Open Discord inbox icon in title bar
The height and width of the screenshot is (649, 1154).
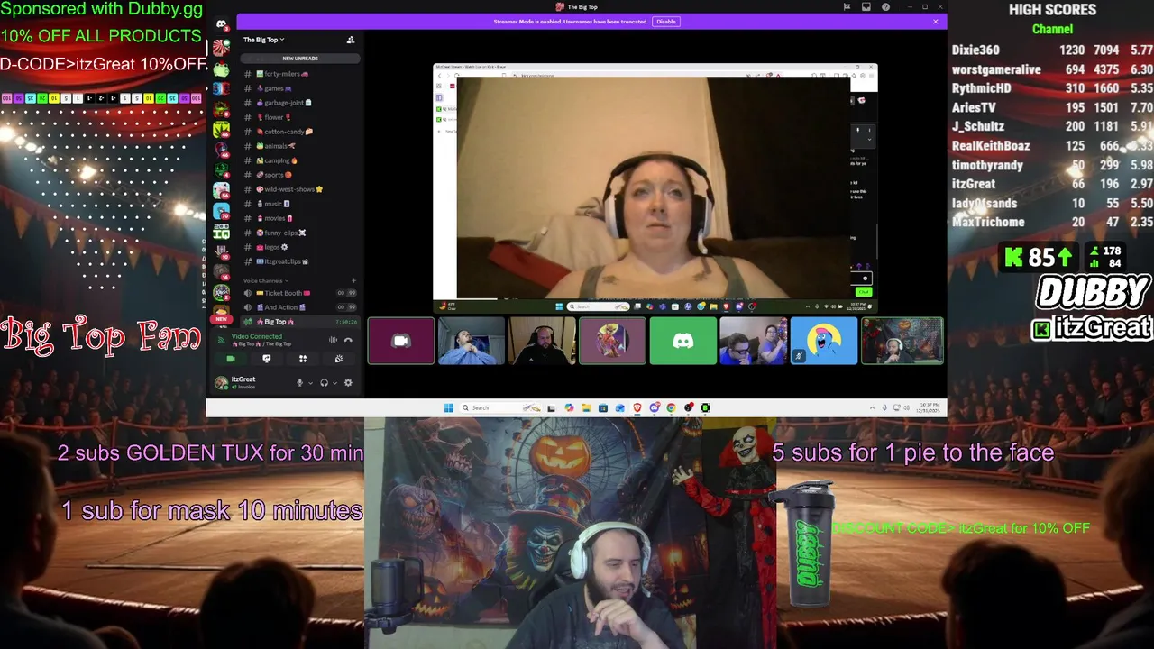coord(865,6)
